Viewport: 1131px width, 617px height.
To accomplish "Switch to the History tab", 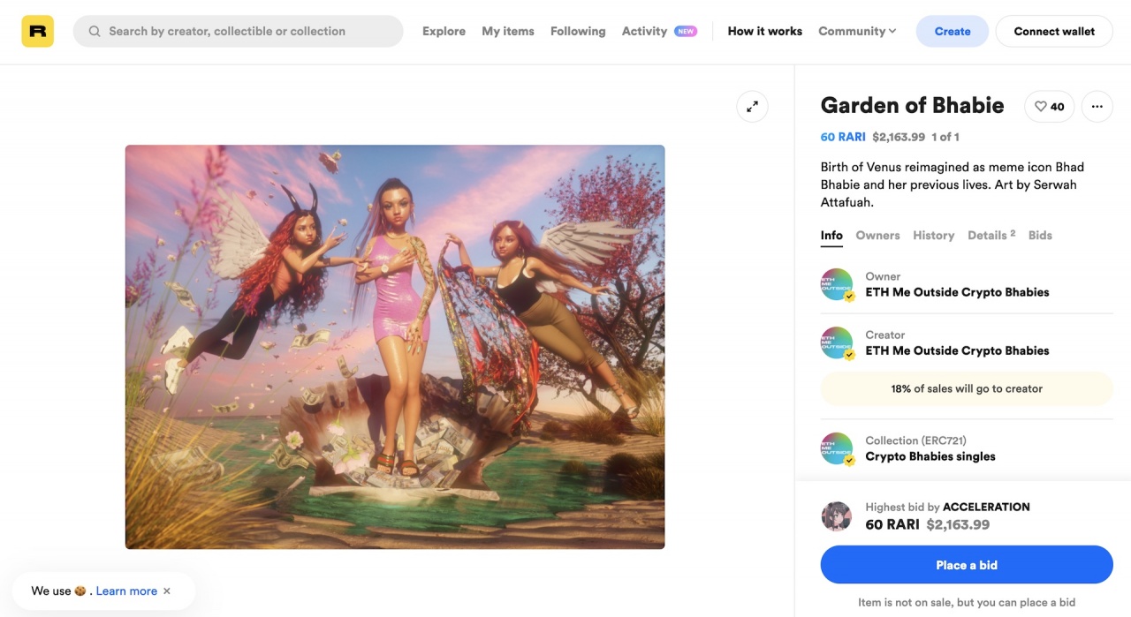I will [x=933, y=236].
